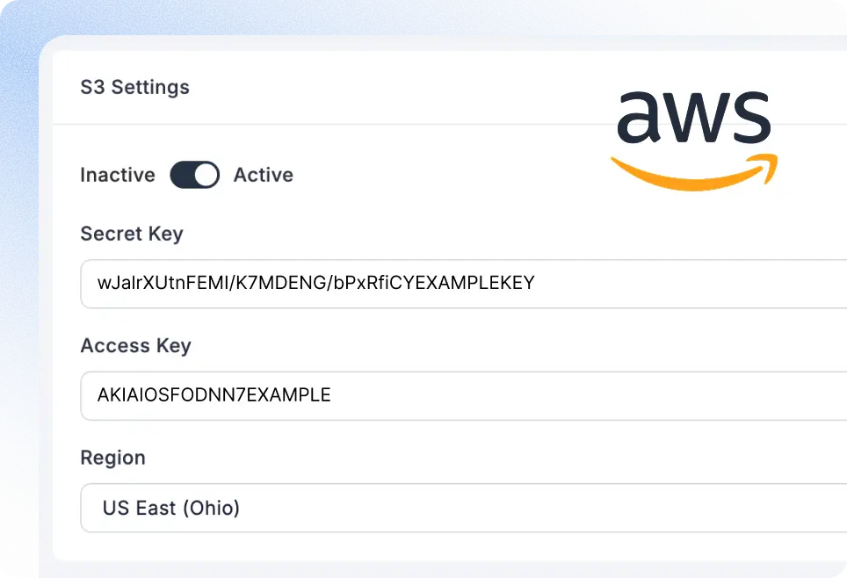The width and height of the screenshot is (847, 578).
Task: Click the dark track of the status toggle
Action: (182, 175)
